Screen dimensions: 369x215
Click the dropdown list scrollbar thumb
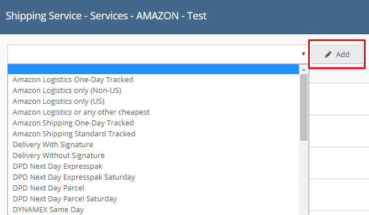click(304, 107)
